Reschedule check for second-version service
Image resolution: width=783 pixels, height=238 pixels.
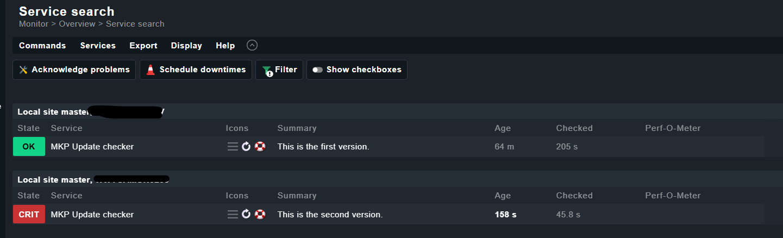tap(246, 215)
